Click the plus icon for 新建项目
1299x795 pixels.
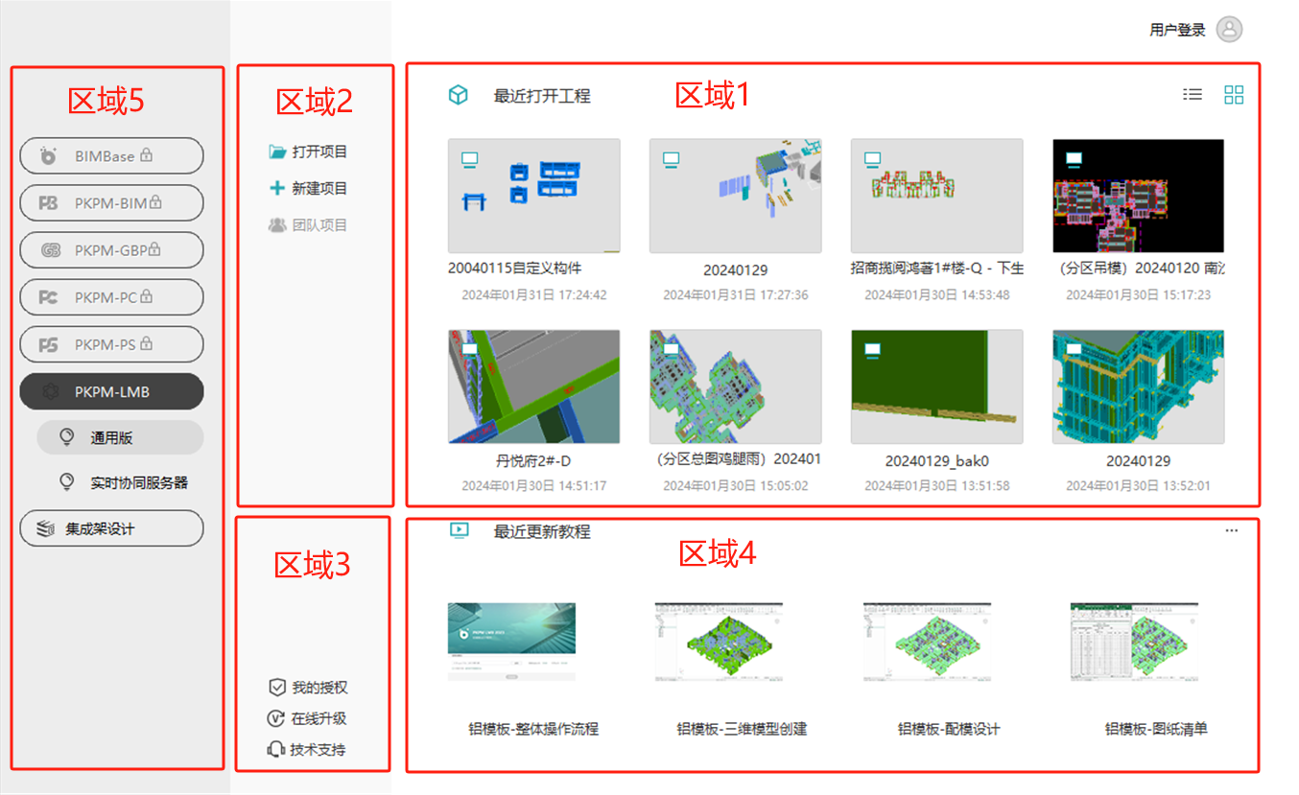tap(277, 188)
